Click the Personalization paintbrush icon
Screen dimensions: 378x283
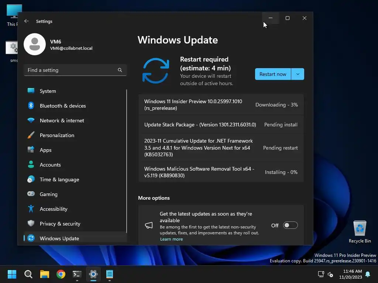pyautogui.click(x=31, y=135)
